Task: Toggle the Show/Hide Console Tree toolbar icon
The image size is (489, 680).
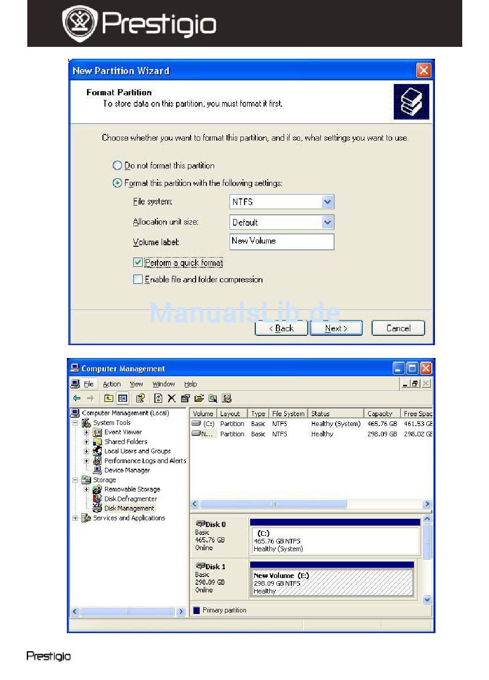Action: pos(123,398)
